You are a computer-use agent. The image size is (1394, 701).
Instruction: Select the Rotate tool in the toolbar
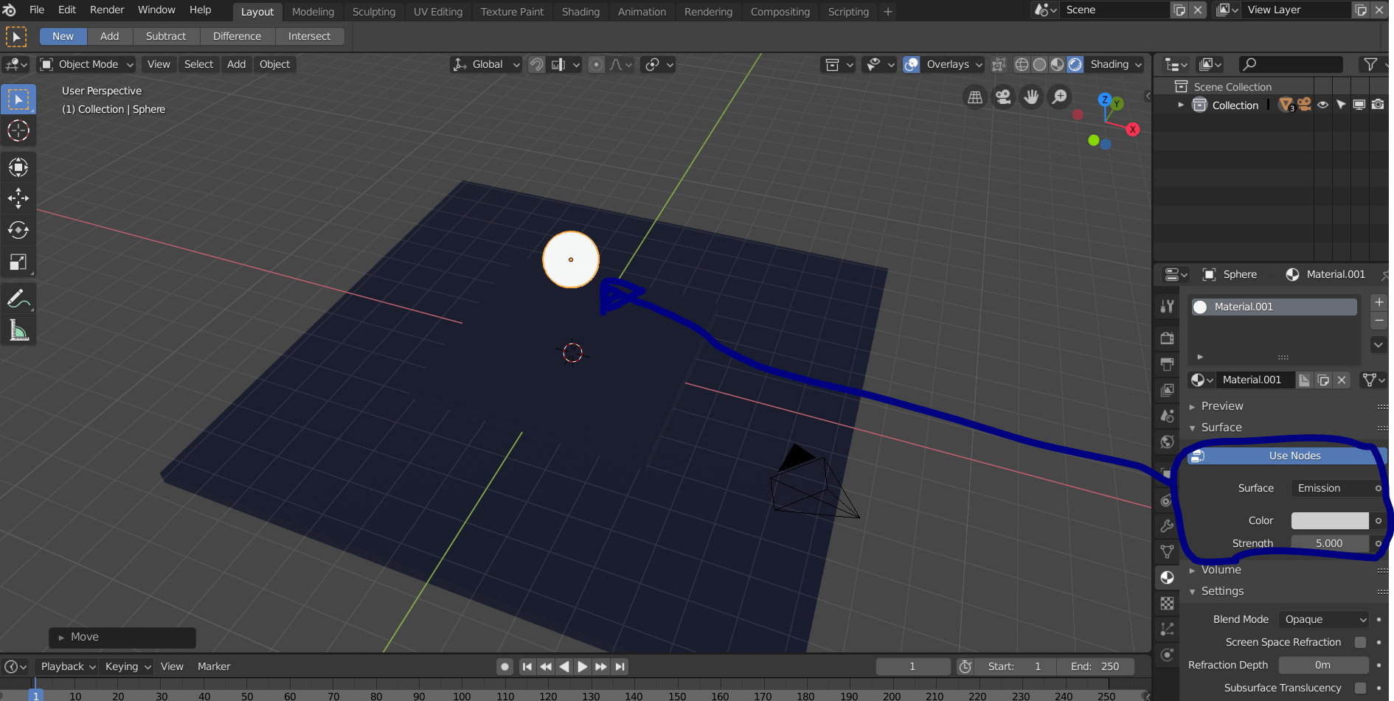click(x=18, y=229)
